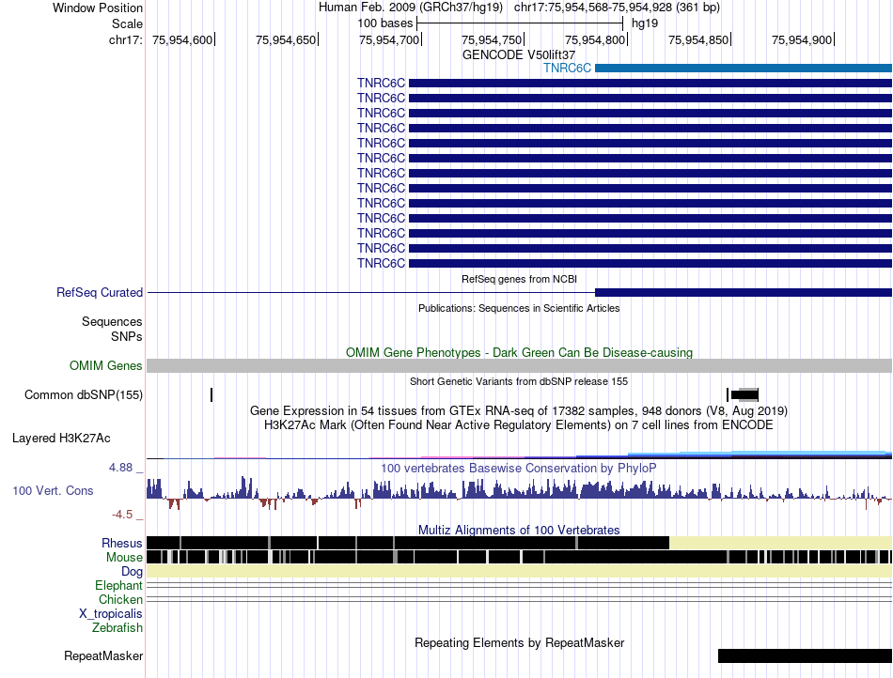Click the 75,954,650 ruler coordinate
The width and height of the screenshot is (893, 678).
click(x=286, y=39)
